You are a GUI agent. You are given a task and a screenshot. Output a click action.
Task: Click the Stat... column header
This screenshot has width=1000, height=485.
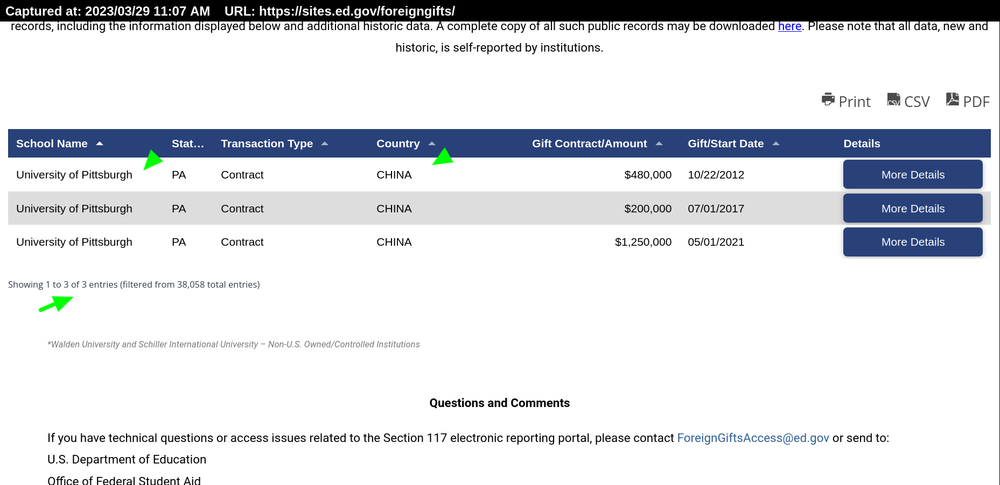(188, 144)
